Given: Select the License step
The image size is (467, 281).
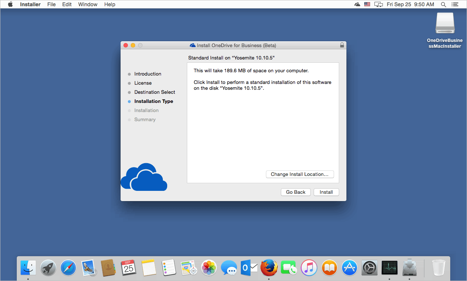Looking at the screenshot, I should coord(143,83).
